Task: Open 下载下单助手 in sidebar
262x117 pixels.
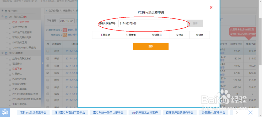Action: (19, 104)
